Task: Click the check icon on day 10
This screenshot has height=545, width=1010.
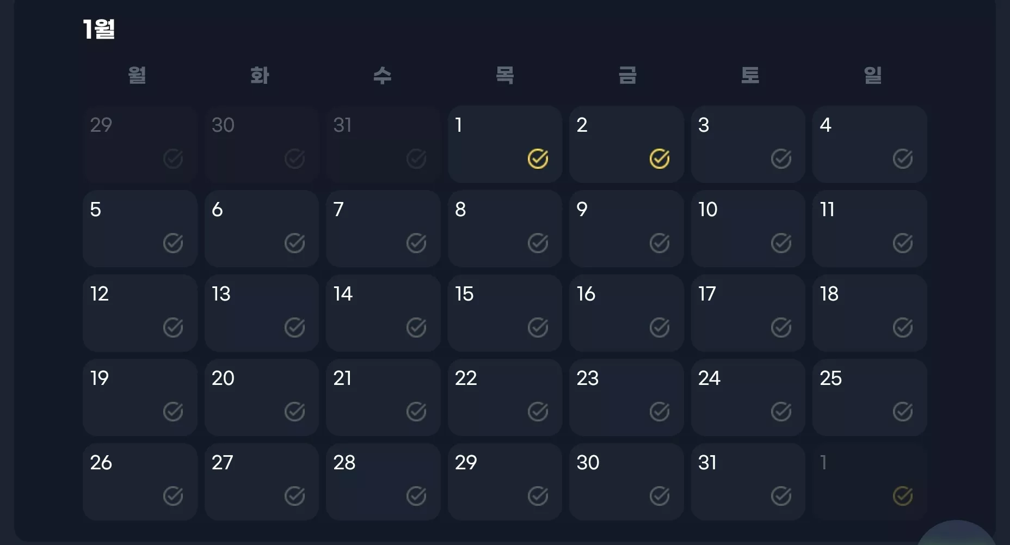Action: (x=781, y=243)
